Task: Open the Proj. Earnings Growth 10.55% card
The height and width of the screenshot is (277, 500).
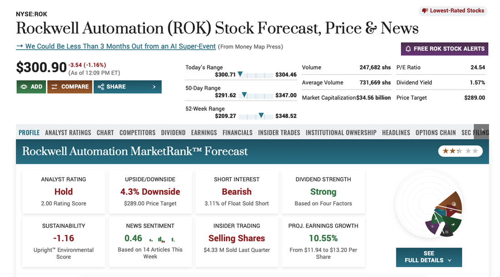Action: click(x=323, y=242)
